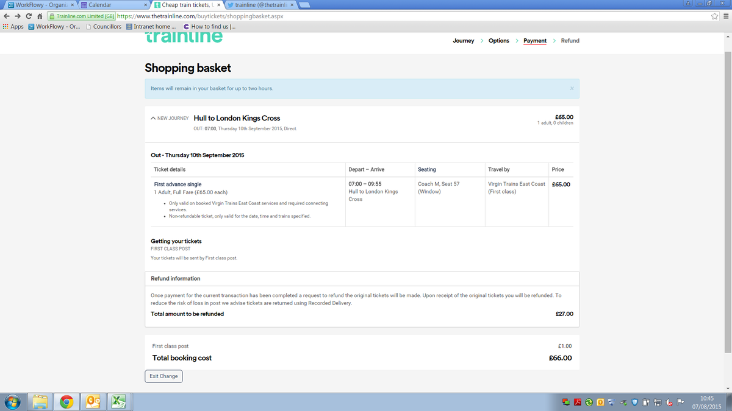The height and width of the screenshot is (411, 732).
Task: Click the Outlook system tray icon
Action: [600, 402]
